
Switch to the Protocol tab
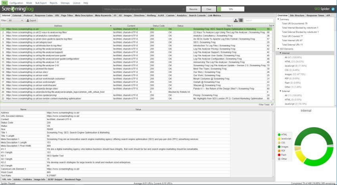coord(28,15)
